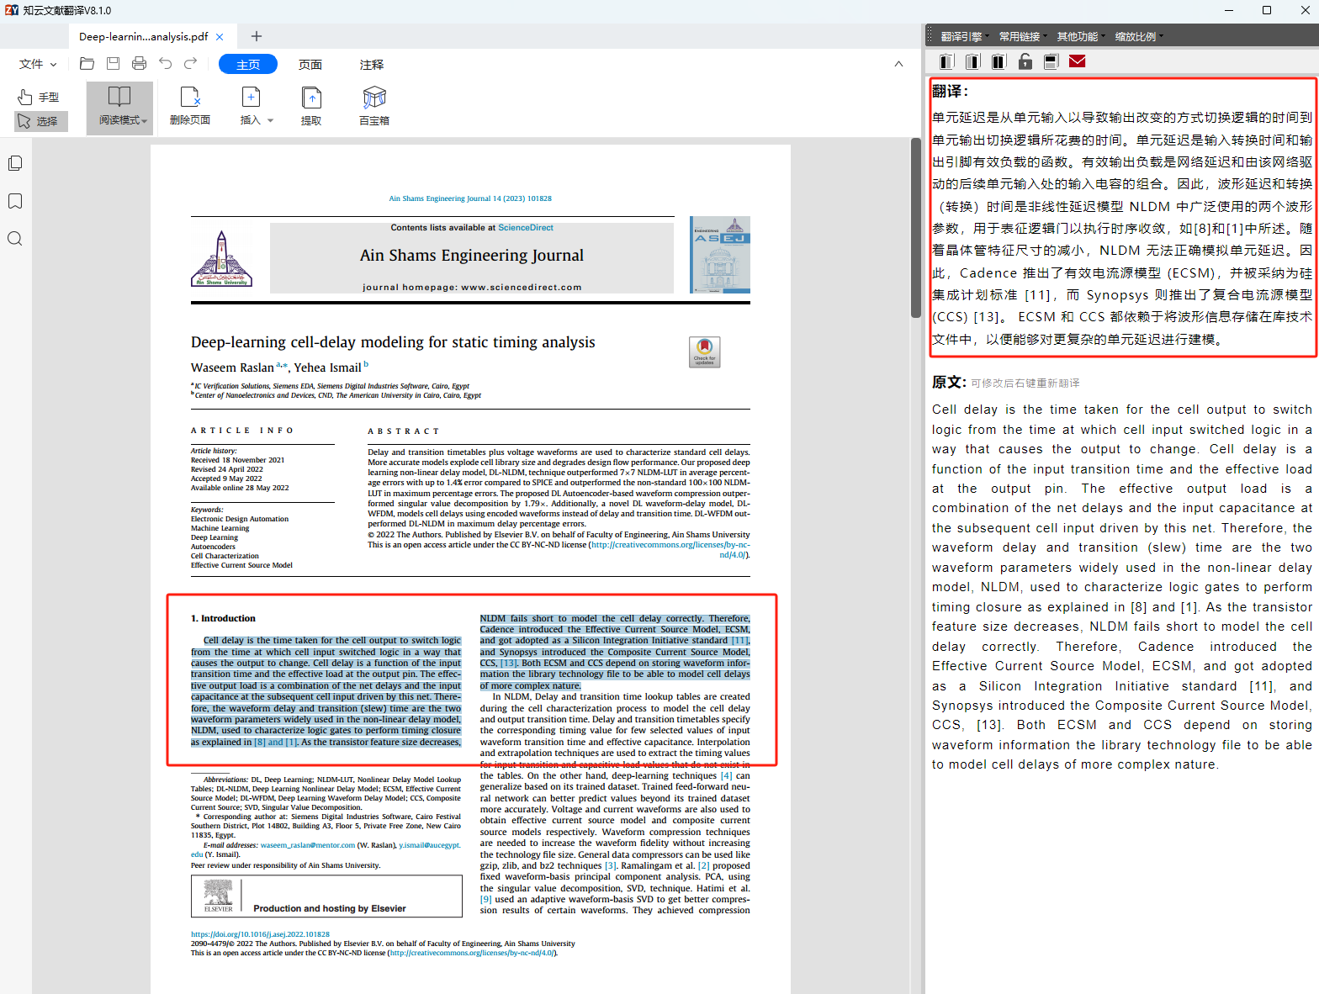Toggle the unlock padlock icon

tap(1025, 61)
